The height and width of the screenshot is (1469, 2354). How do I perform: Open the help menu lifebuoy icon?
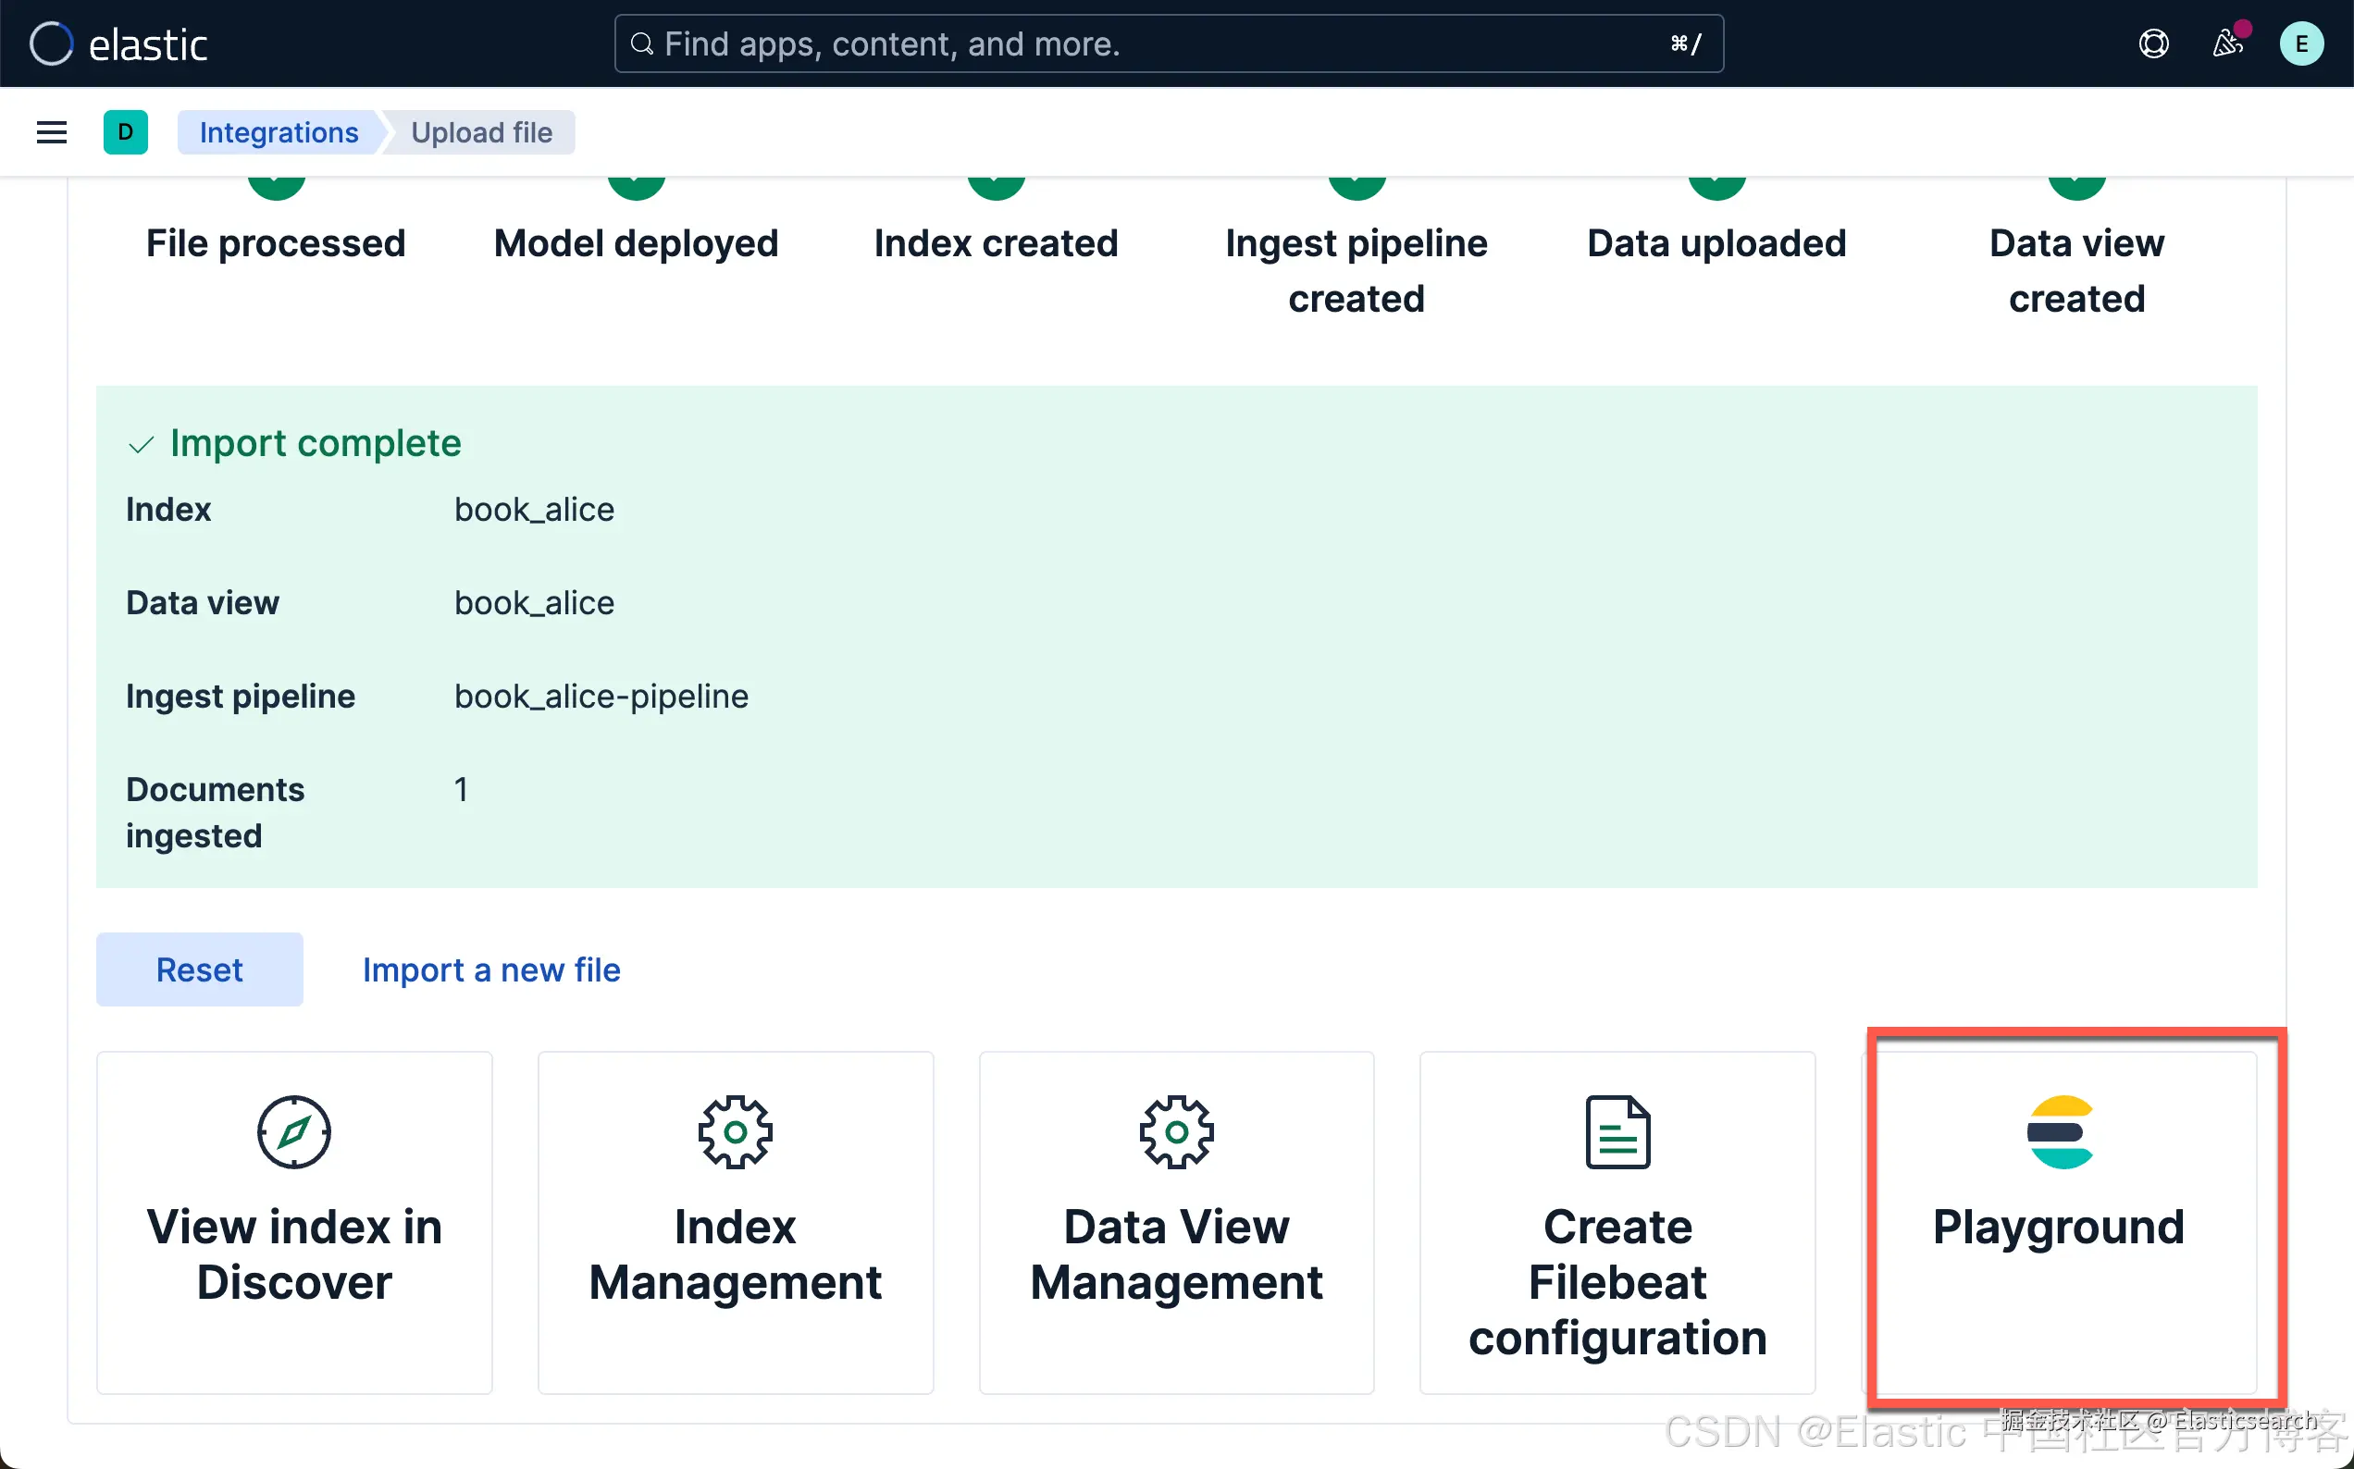coord(2153,43)
